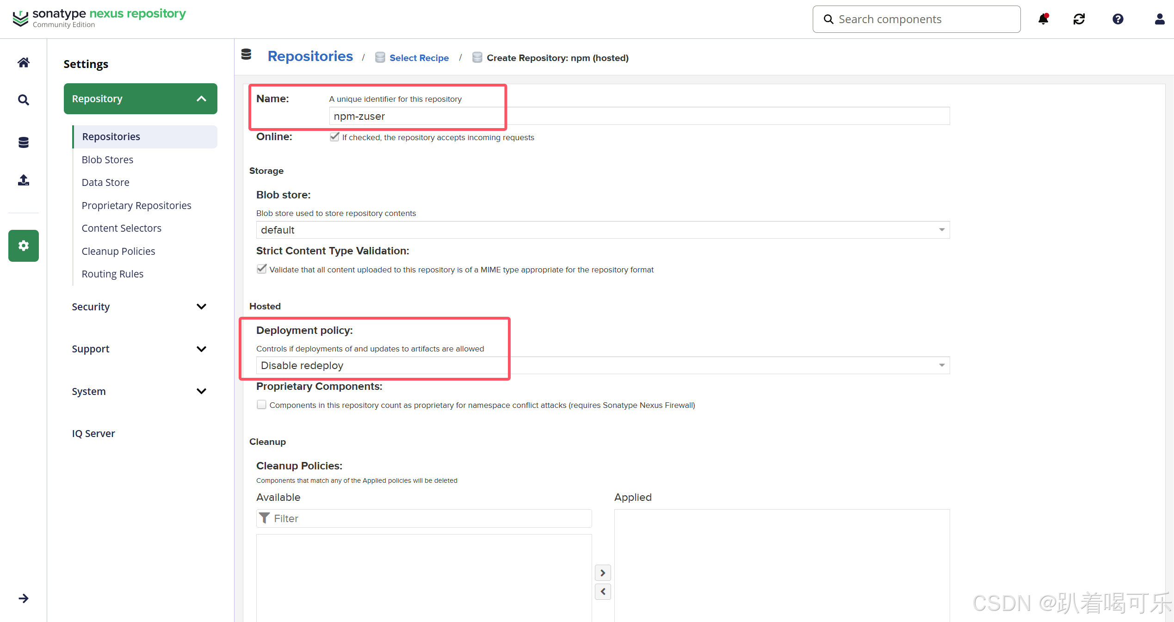Click the refresh icon in header

click(x=1079, y=19)
